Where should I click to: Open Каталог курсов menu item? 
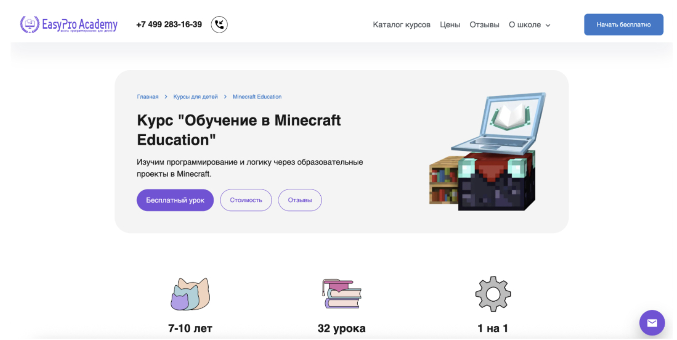click(x=401, y=25)
